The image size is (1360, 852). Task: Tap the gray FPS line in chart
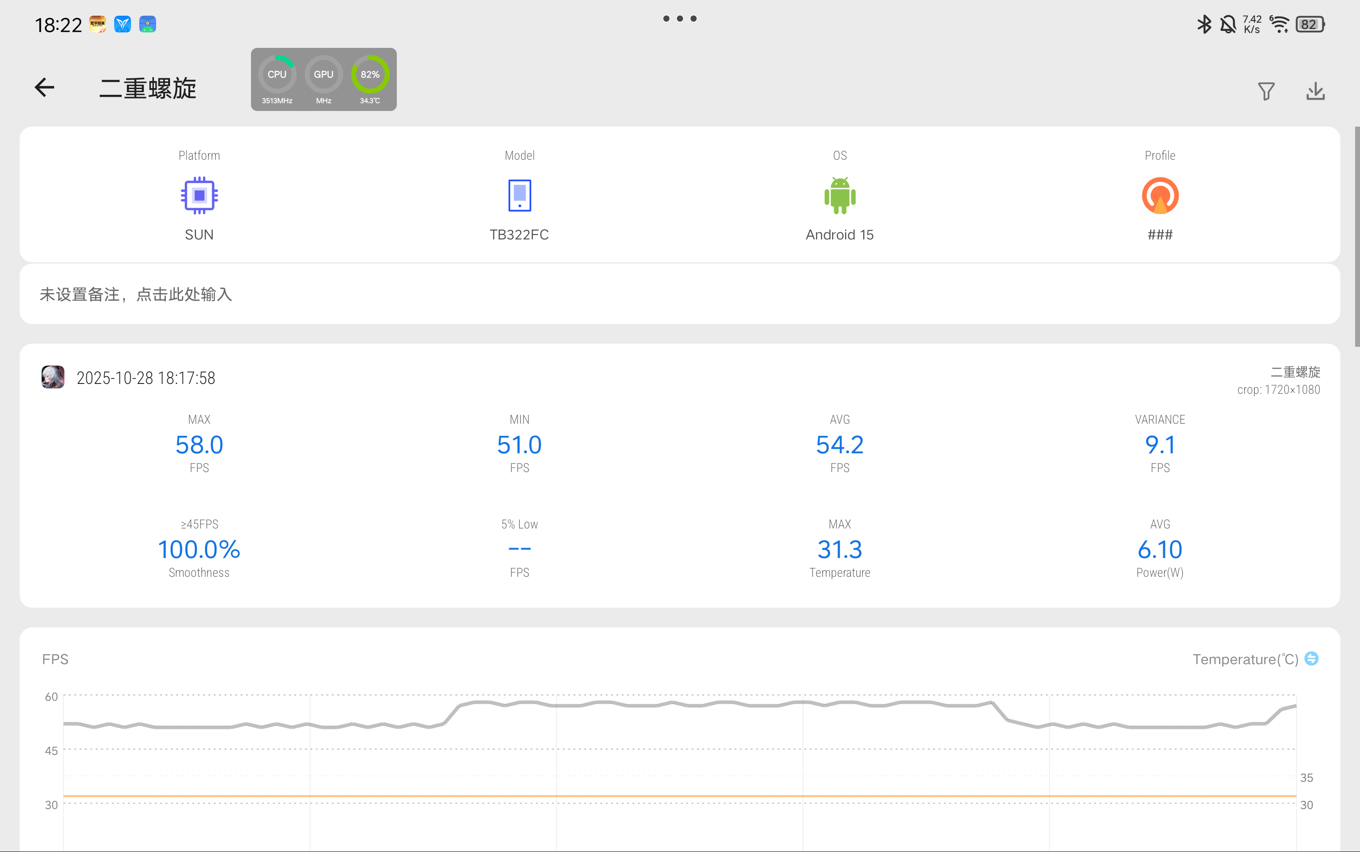(x=680, y=704)
